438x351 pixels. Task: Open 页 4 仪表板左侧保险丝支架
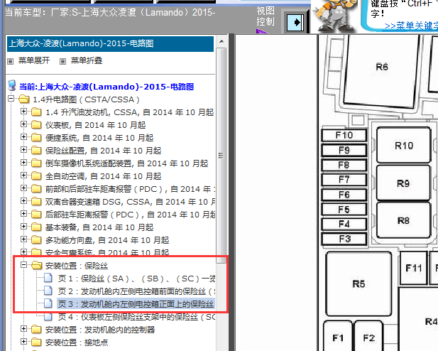136,317
